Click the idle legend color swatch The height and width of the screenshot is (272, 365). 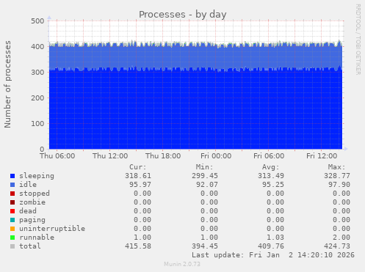12,185
